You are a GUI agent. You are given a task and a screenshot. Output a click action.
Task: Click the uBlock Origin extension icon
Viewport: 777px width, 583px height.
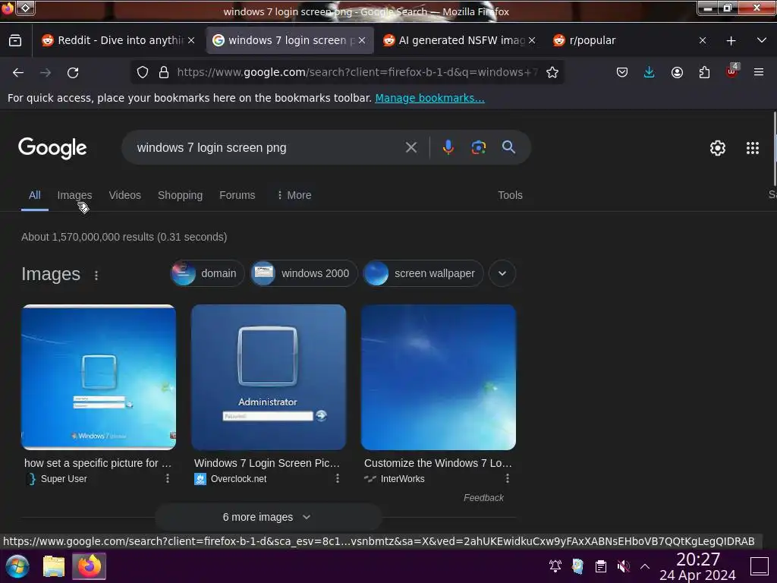(x=732, y=71)
